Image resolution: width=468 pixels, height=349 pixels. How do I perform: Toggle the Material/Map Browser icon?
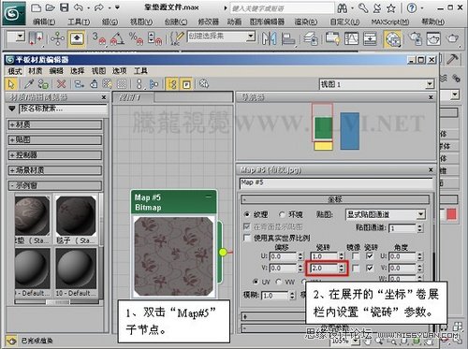pyautogui.click(x=172, y=84)
